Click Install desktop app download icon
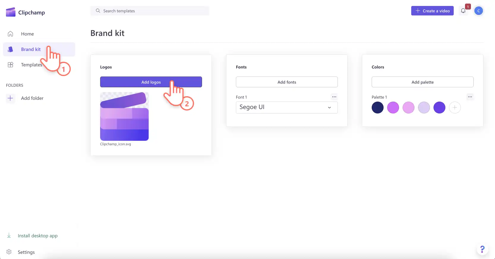This screenshot has width=495, height=259. point(9,236)
